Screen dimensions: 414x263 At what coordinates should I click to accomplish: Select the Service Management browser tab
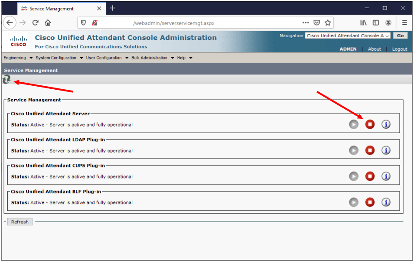[x=61, y=8]
